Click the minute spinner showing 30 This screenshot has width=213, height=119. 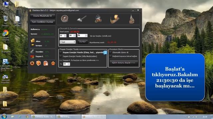point(72,35)
